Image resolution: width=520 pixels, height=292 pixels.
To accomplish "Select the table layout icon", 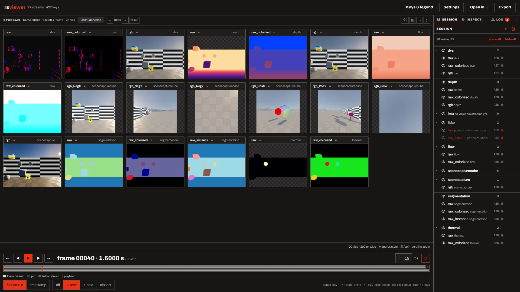I will [412, 20].
